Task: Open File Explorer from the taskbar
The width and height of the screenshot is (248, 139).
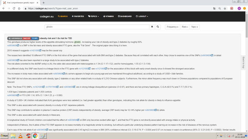Action: point(13,136)
